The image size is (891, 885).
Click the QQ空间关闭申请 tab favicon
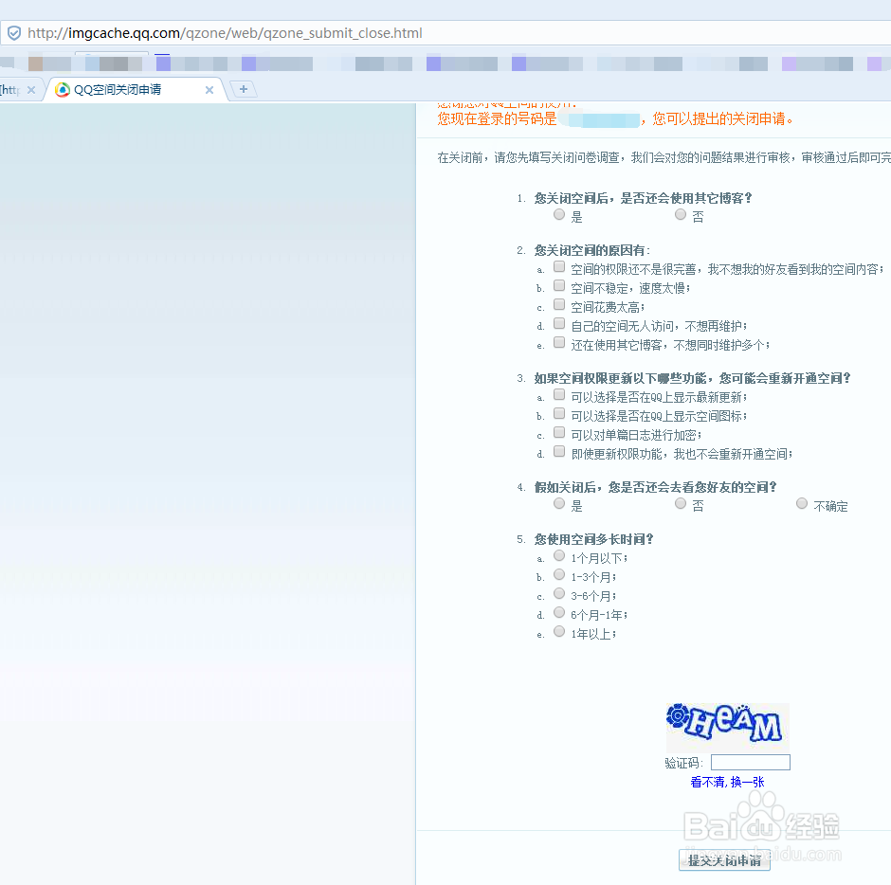[63, 90]
